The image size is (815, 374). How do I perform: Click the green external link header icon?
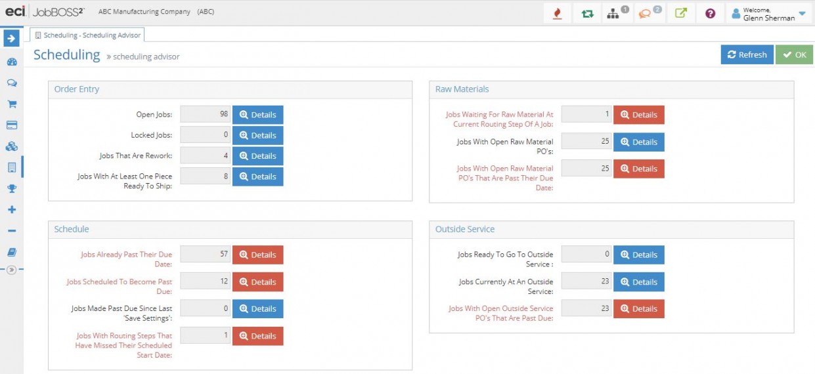pyautogui.click(x=680, y=13)
